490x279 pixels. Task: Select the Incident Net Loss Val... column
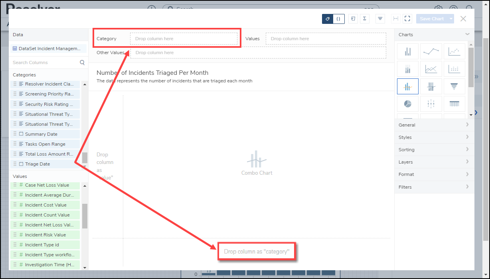pos(45,225)
